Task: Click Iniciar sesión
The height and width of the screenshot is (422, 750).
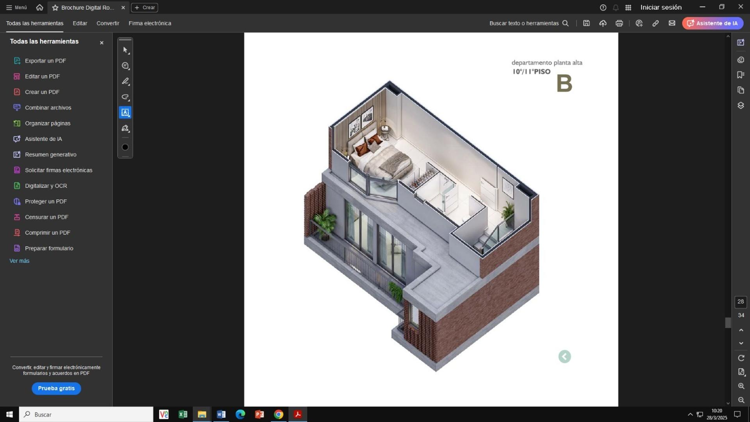Action: click(661, 7)
